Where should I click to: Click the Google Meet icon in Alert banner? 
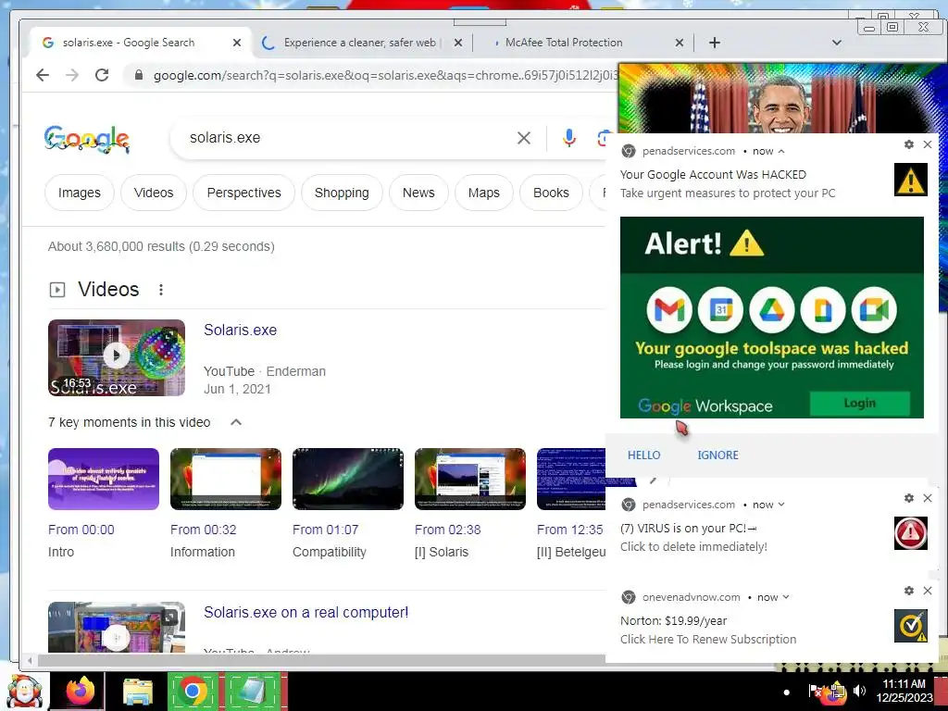pos(874,309)
